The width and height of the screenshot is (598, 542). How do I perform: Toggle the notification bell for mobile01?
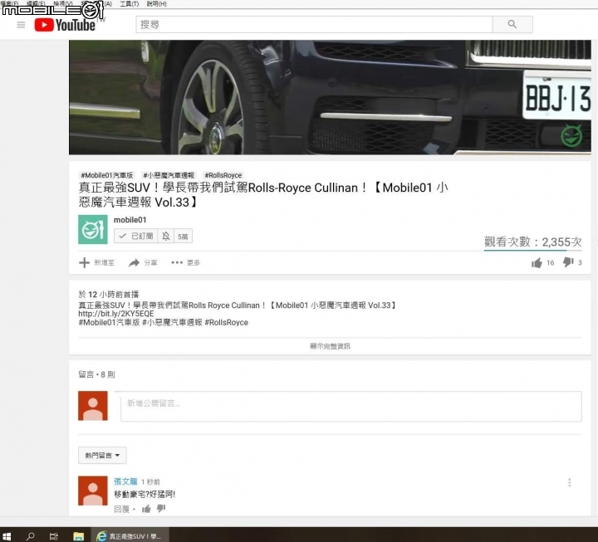pos(166,237)
